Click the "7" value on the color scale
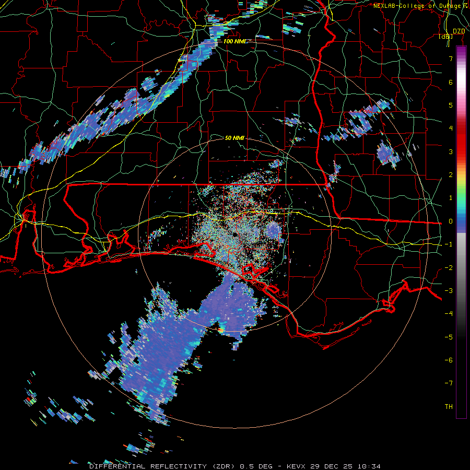 451,58
